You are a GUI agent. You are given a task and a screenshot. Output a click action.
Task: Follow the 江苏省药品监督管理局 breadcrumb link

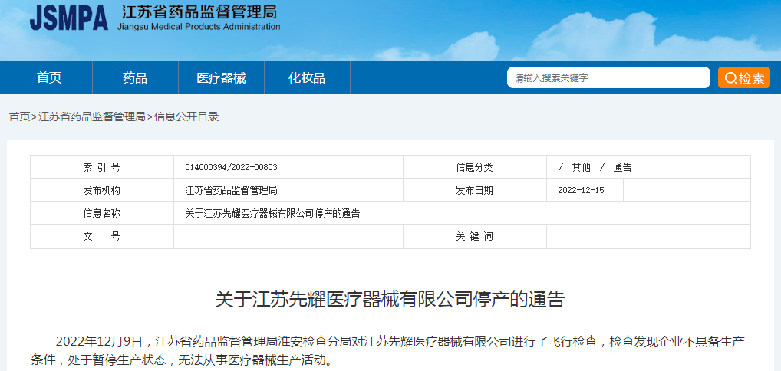tap(91, 117)
